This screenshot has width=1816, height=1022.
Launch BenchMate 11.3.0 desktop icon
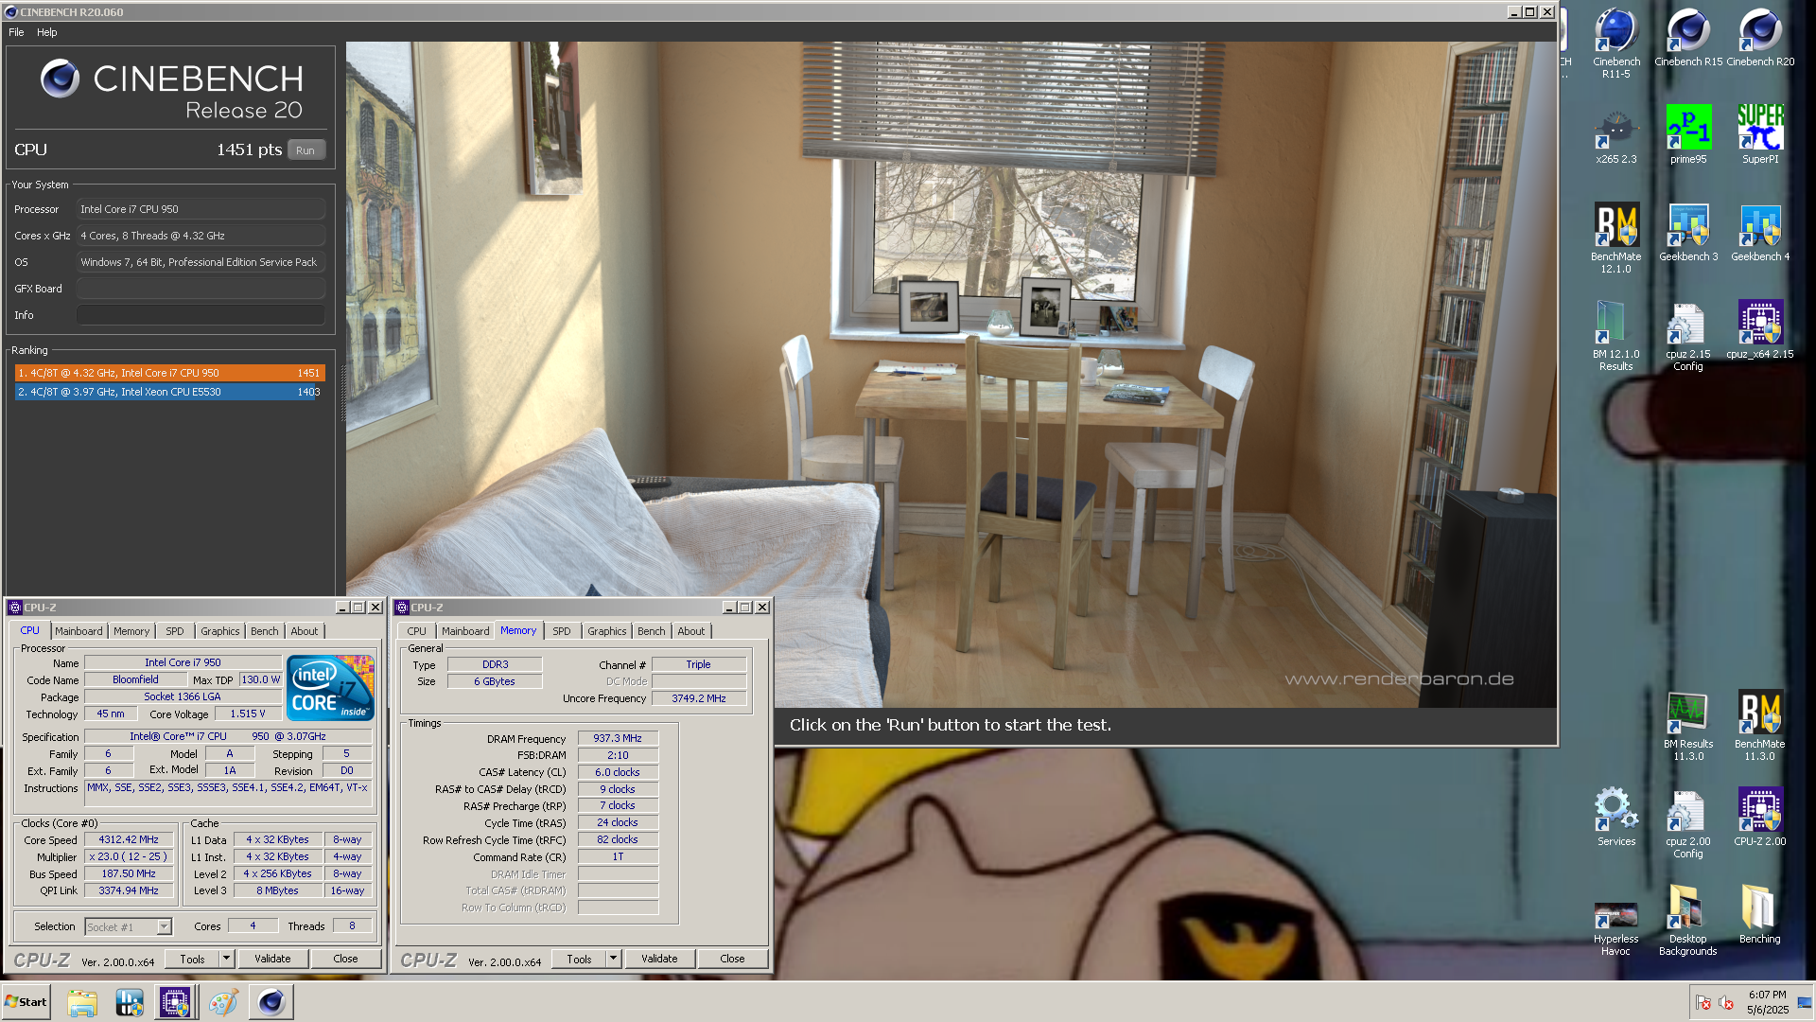1759,726
